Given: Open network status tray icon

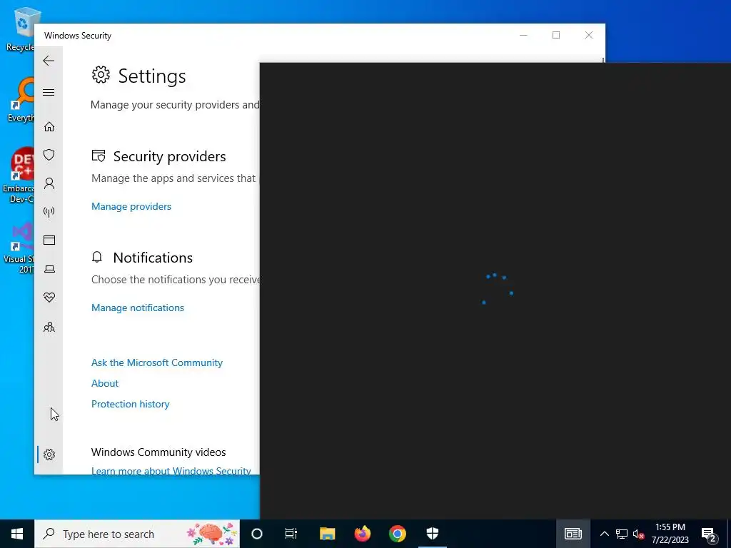Looking at the screenshot, I should (x=622, y=534).
